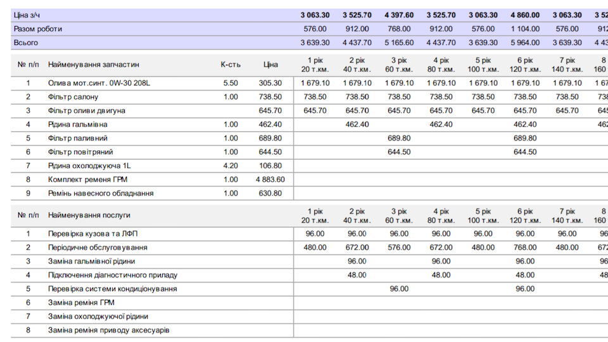608x342 pixels.
Task: Click 462.40 under the 2 рік column
Action: tap(357, 125)
